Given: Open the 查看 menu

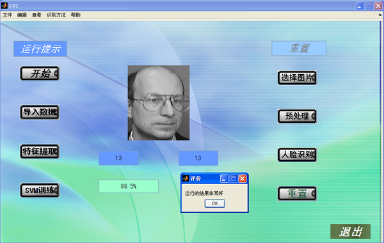Looking at the screenshot, I should coord(36,15).
